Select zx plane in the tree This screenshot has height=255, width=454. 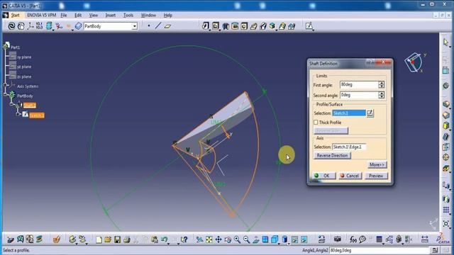click(x=24, y=76)
